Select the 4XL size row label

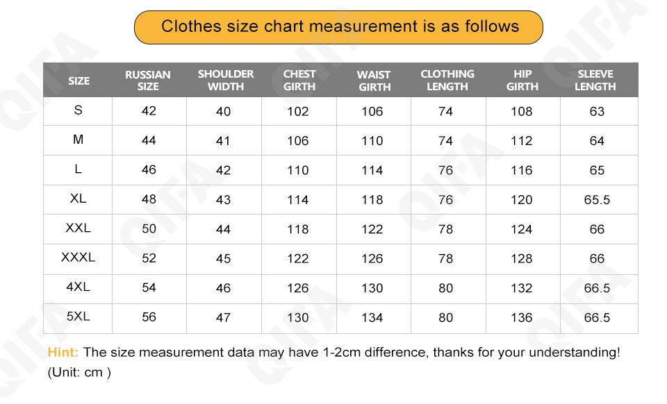pyautogui.click(x=78, y=287)
